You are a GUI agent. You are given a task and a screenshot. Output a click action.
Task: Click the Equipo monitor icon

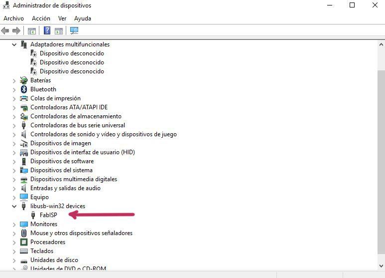coord(24,197)
